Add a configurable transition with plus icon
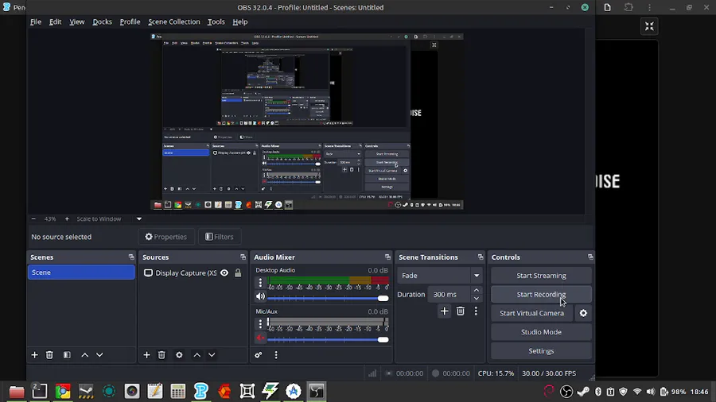Image resolution: width=716 pixels, height=402 pixels. tap(444, 311)
